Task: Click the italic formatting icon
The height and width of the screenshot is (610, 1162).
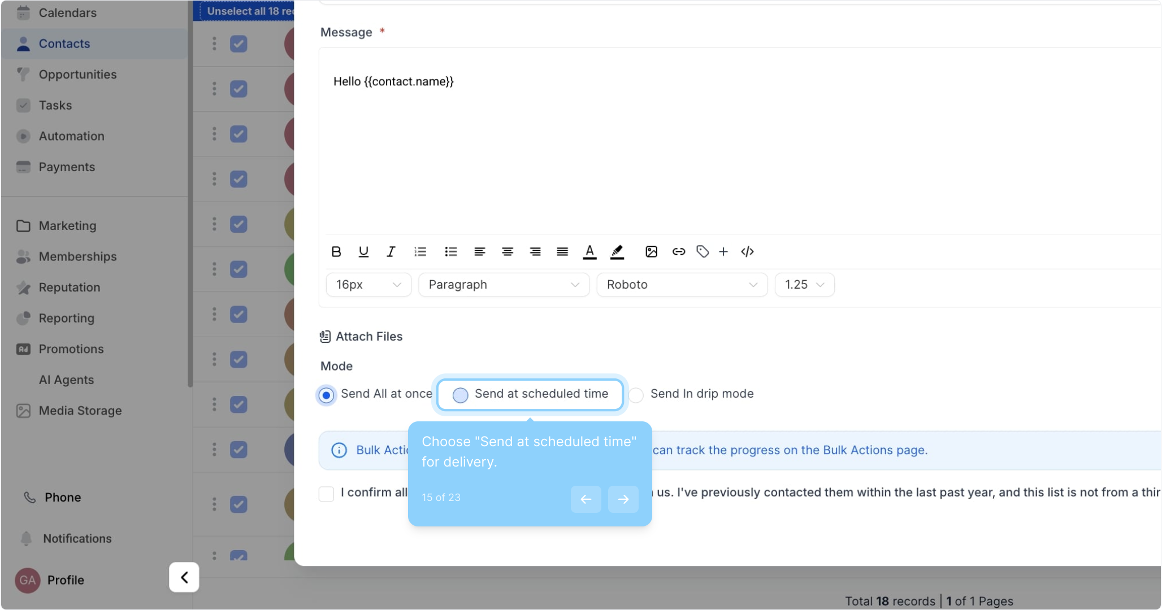Action: pos(391,252)
